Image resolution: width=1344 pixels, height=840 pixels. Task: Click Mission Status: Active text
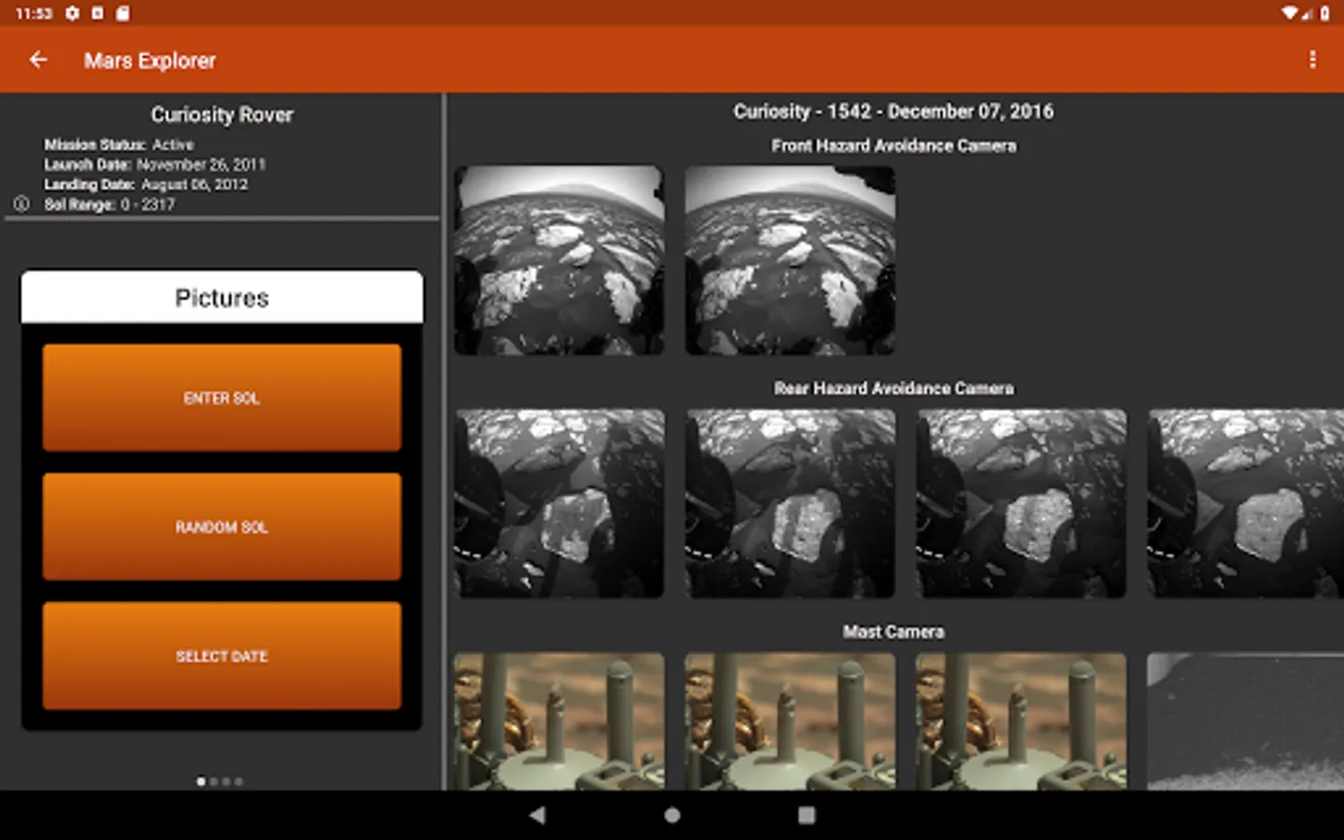[x=119, y=145]
